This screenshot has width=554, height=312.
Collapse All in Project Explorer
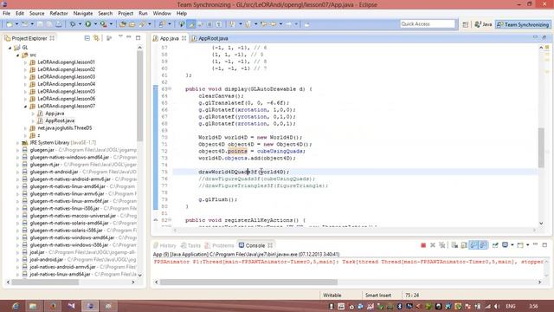click(x=87, y=38)
